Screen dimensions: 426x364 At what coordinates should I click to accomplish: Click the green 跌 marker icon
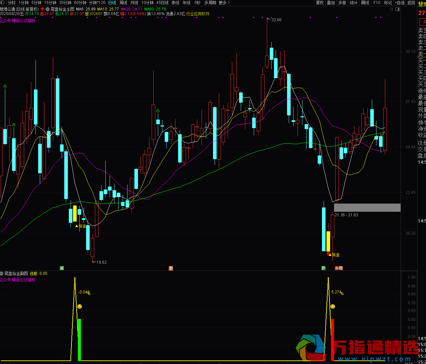[x=323, y=268]
